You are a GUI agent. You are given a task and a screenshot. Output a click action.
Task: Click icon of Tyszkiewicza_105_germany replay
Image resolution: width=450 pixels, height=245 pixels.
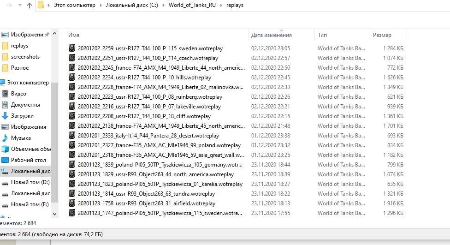tap(72, 165)
